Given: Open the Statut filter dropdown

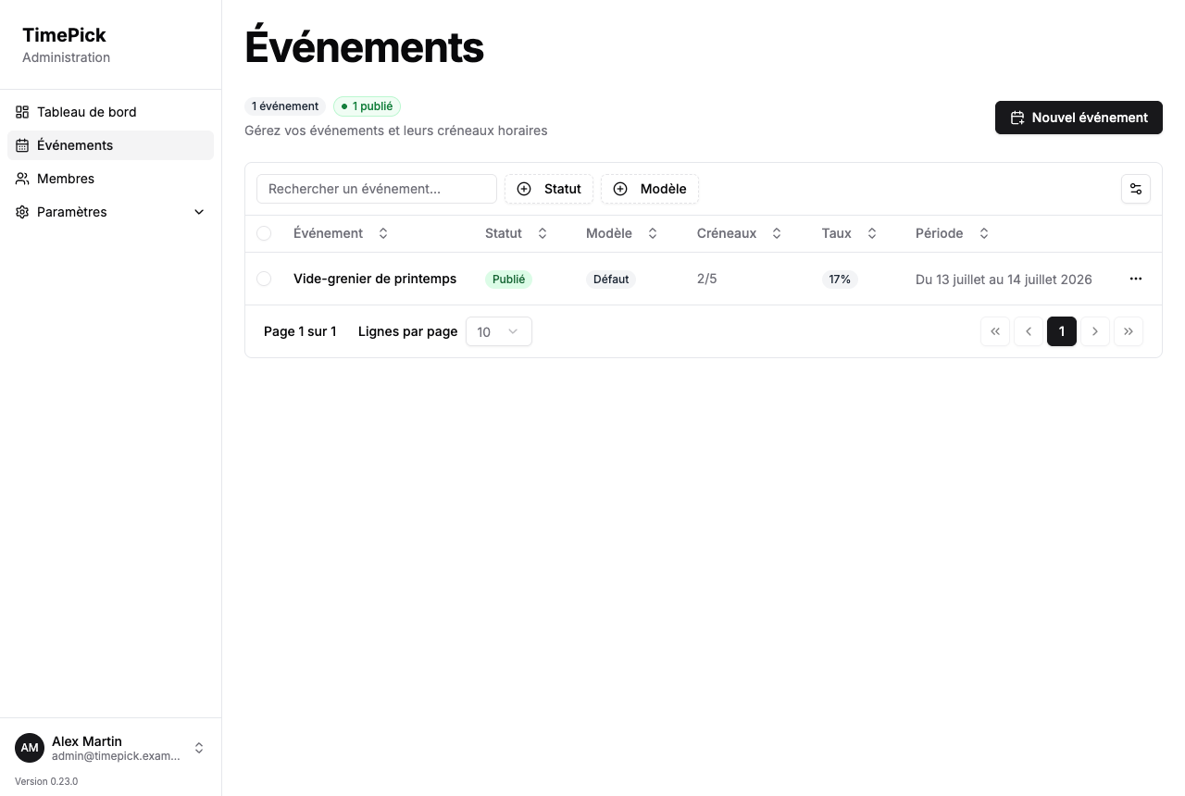Looking at the screenshot, I should point(549,189).
